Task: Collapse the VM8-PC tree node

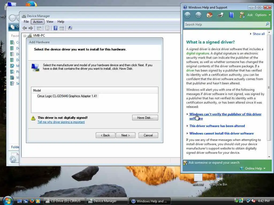Action: (x=25, y=36)
